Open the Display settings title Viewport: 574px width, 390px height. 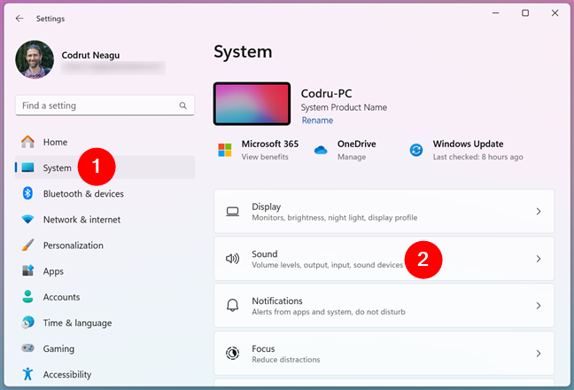pos(266,207)
